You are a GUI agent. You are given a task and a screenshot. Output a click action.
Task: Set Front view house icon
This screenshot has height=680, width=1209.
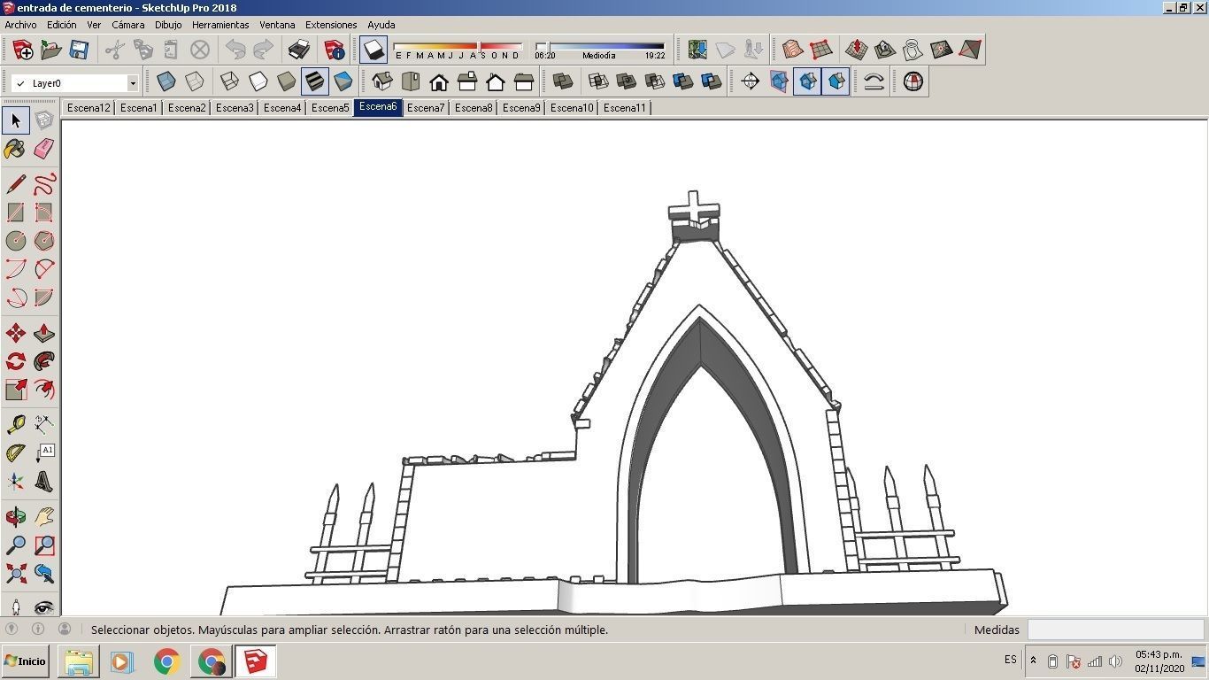(x=439, y=82)
